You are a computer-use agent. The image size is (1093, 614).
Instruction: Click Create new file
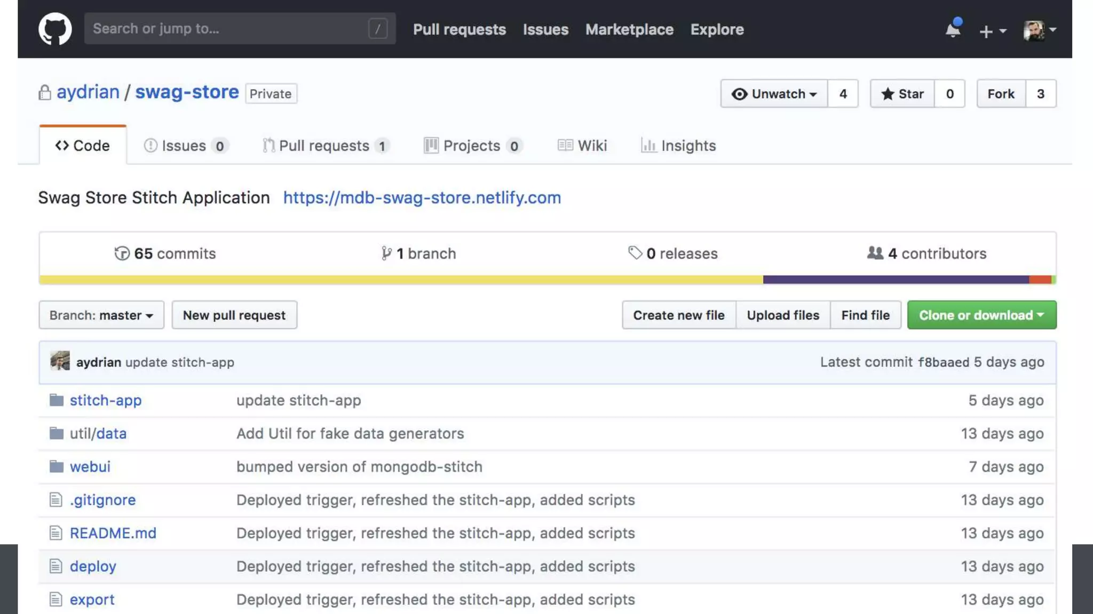pos(679,315)
